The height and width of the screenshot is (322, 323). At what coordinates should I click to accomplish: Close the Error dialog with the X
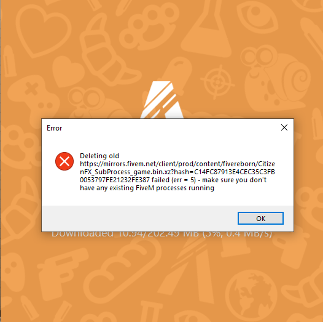(x=284, y=127)
